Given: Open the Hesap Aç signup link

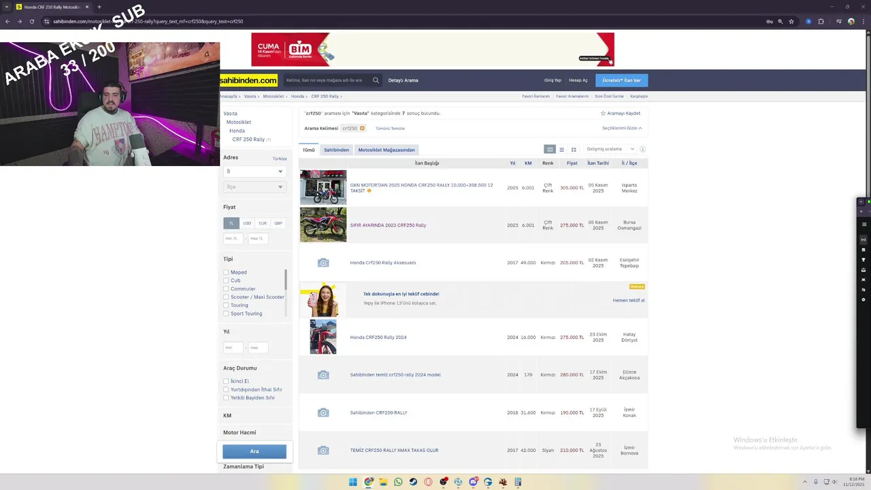Looking at the screenshot, I should point(578,80).
